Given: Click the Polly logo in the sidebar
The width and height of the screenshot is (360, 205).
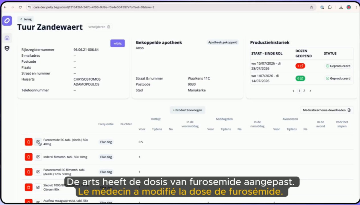Looking at the screenshot, I should click(7, 20).
